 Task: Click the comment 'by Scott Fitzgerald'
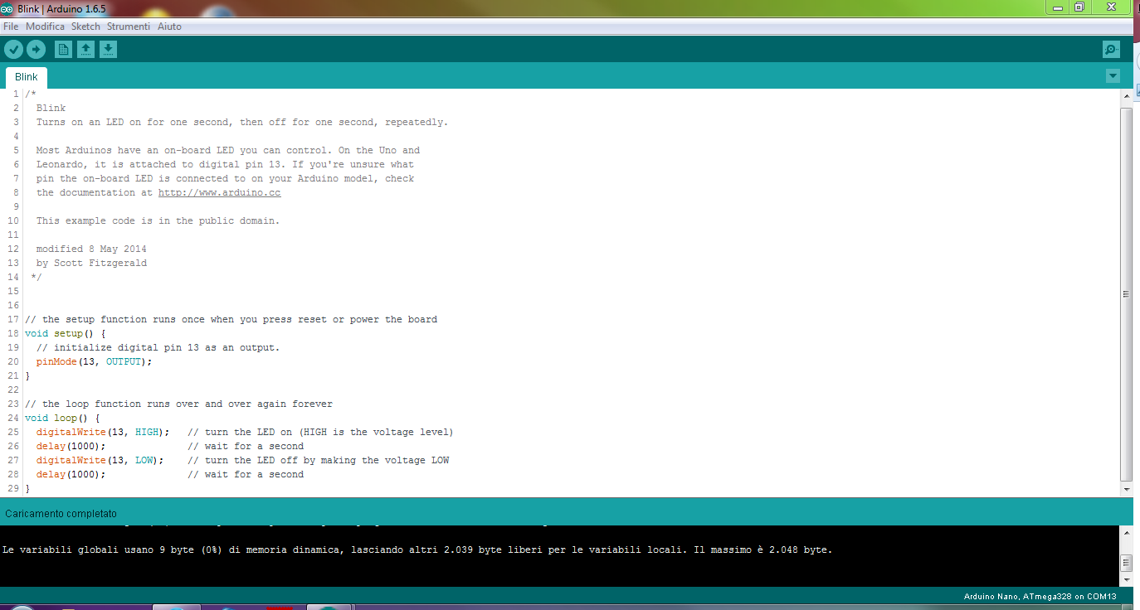pyautogui.click(x=91, y=264)
